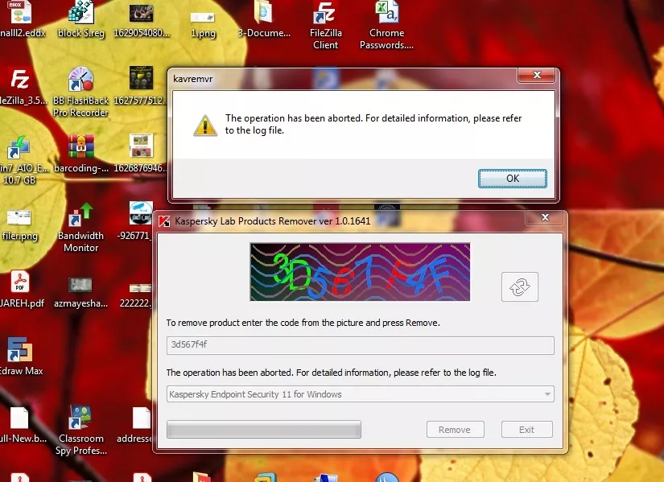Click the warning triangle icon in kavremvr dialog
Screen dimensions: 664x482
point(205,126)
